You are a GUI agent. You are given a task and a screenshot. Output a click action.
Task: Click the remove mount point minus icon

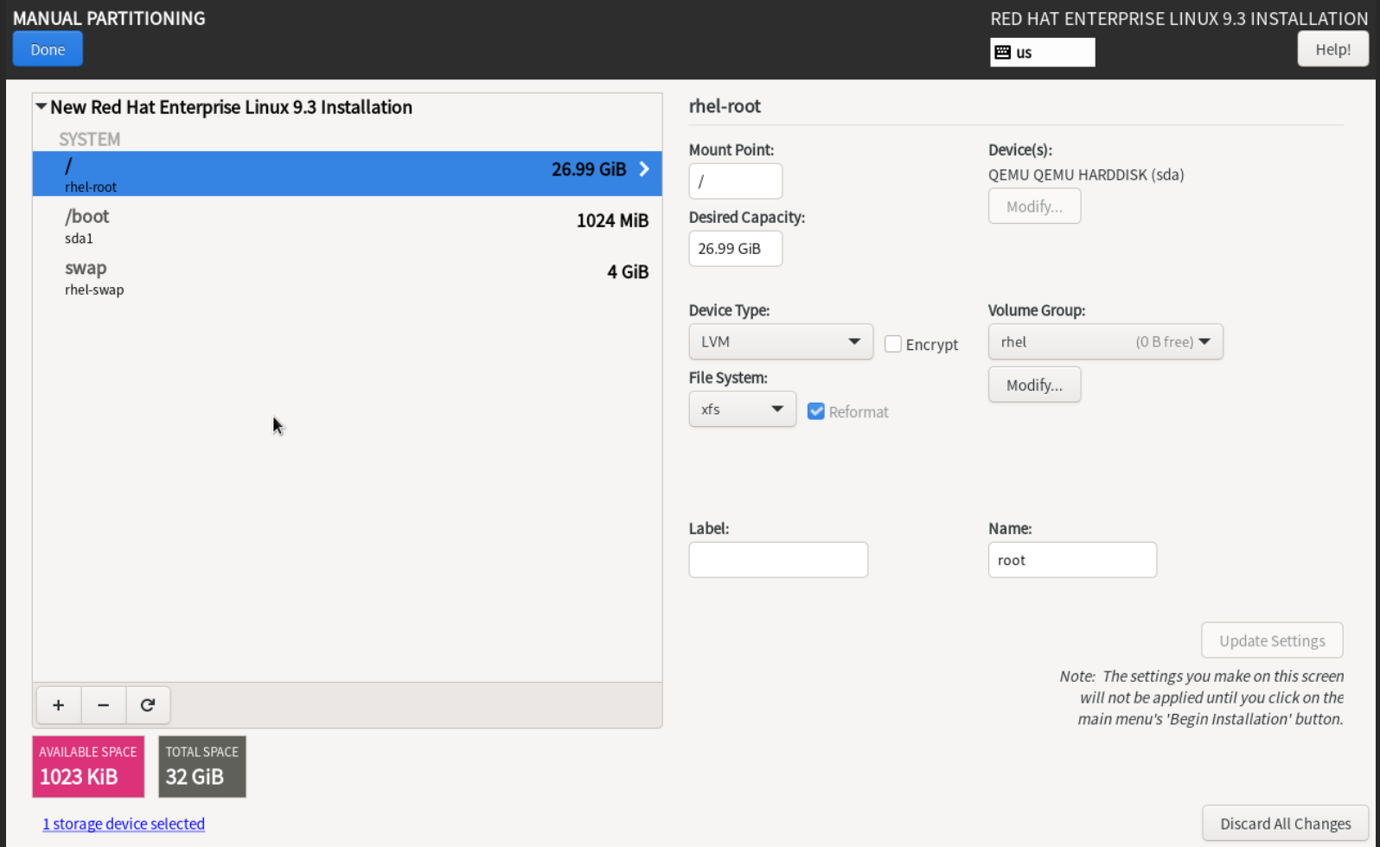point(103,705)
